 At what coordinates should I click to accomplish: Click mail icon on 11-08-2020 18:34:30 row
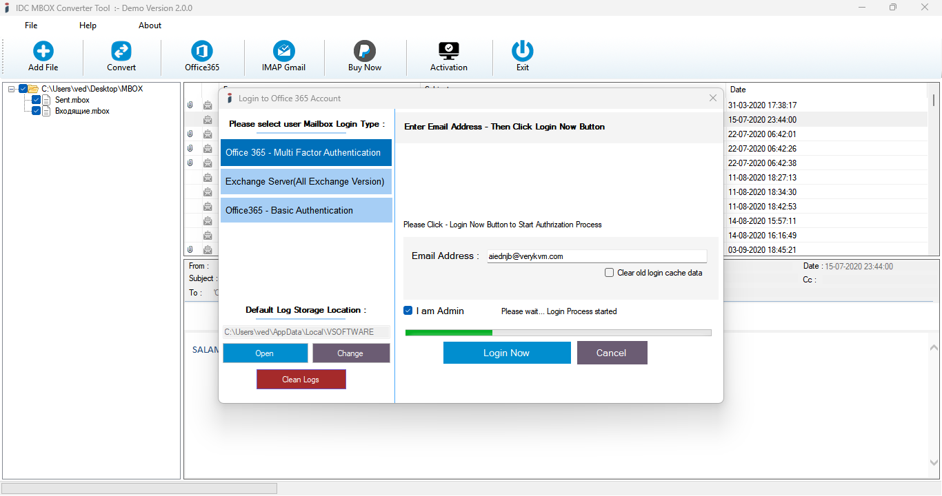[208, 192]
